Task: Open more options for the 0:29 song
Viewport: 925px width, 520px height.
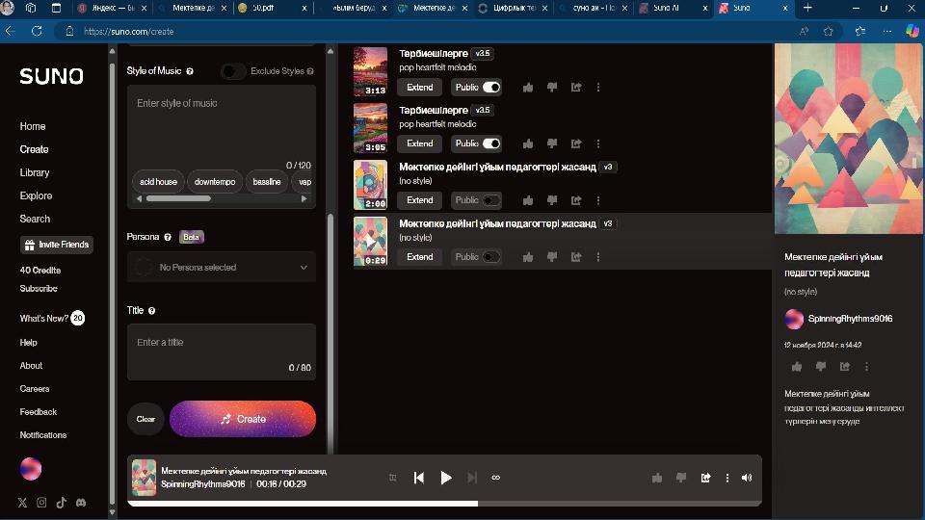Action: (598, 257)
